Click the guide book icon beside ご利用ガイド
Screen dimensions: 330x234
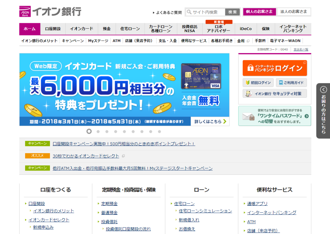click(x=281, y=83)
